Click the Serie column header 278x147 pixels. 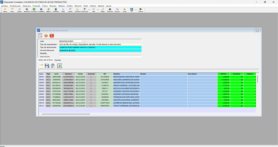[x=56, y=74]
